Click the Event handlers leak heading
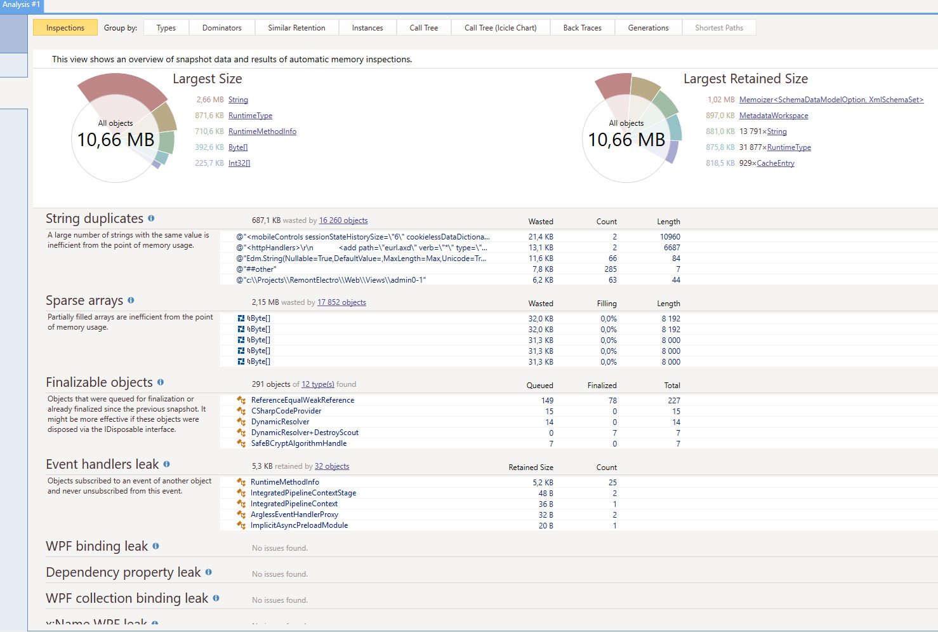The height and width of the screenshot is (632, 938). tap(102, 464)
